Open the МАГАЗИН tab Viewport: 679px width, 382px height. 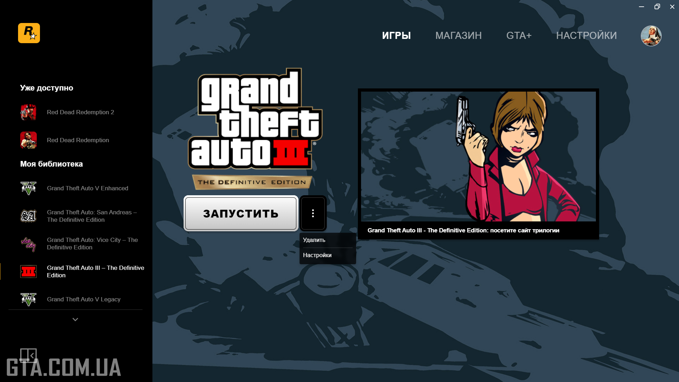458,35
